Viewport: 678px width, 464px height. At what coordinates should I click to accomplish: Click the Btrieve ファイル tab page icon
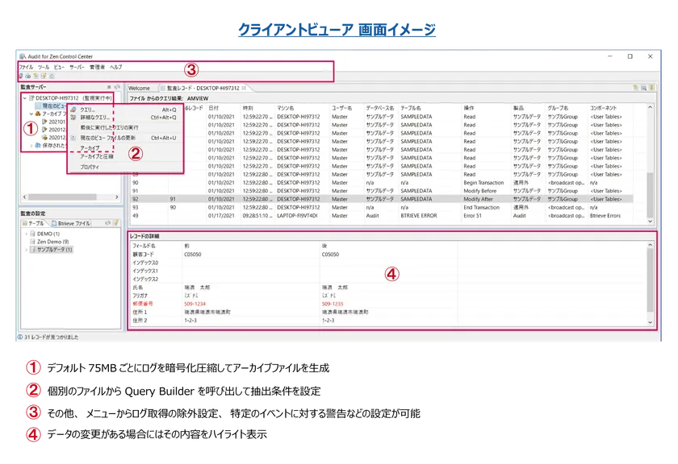[x=54, y=224]
